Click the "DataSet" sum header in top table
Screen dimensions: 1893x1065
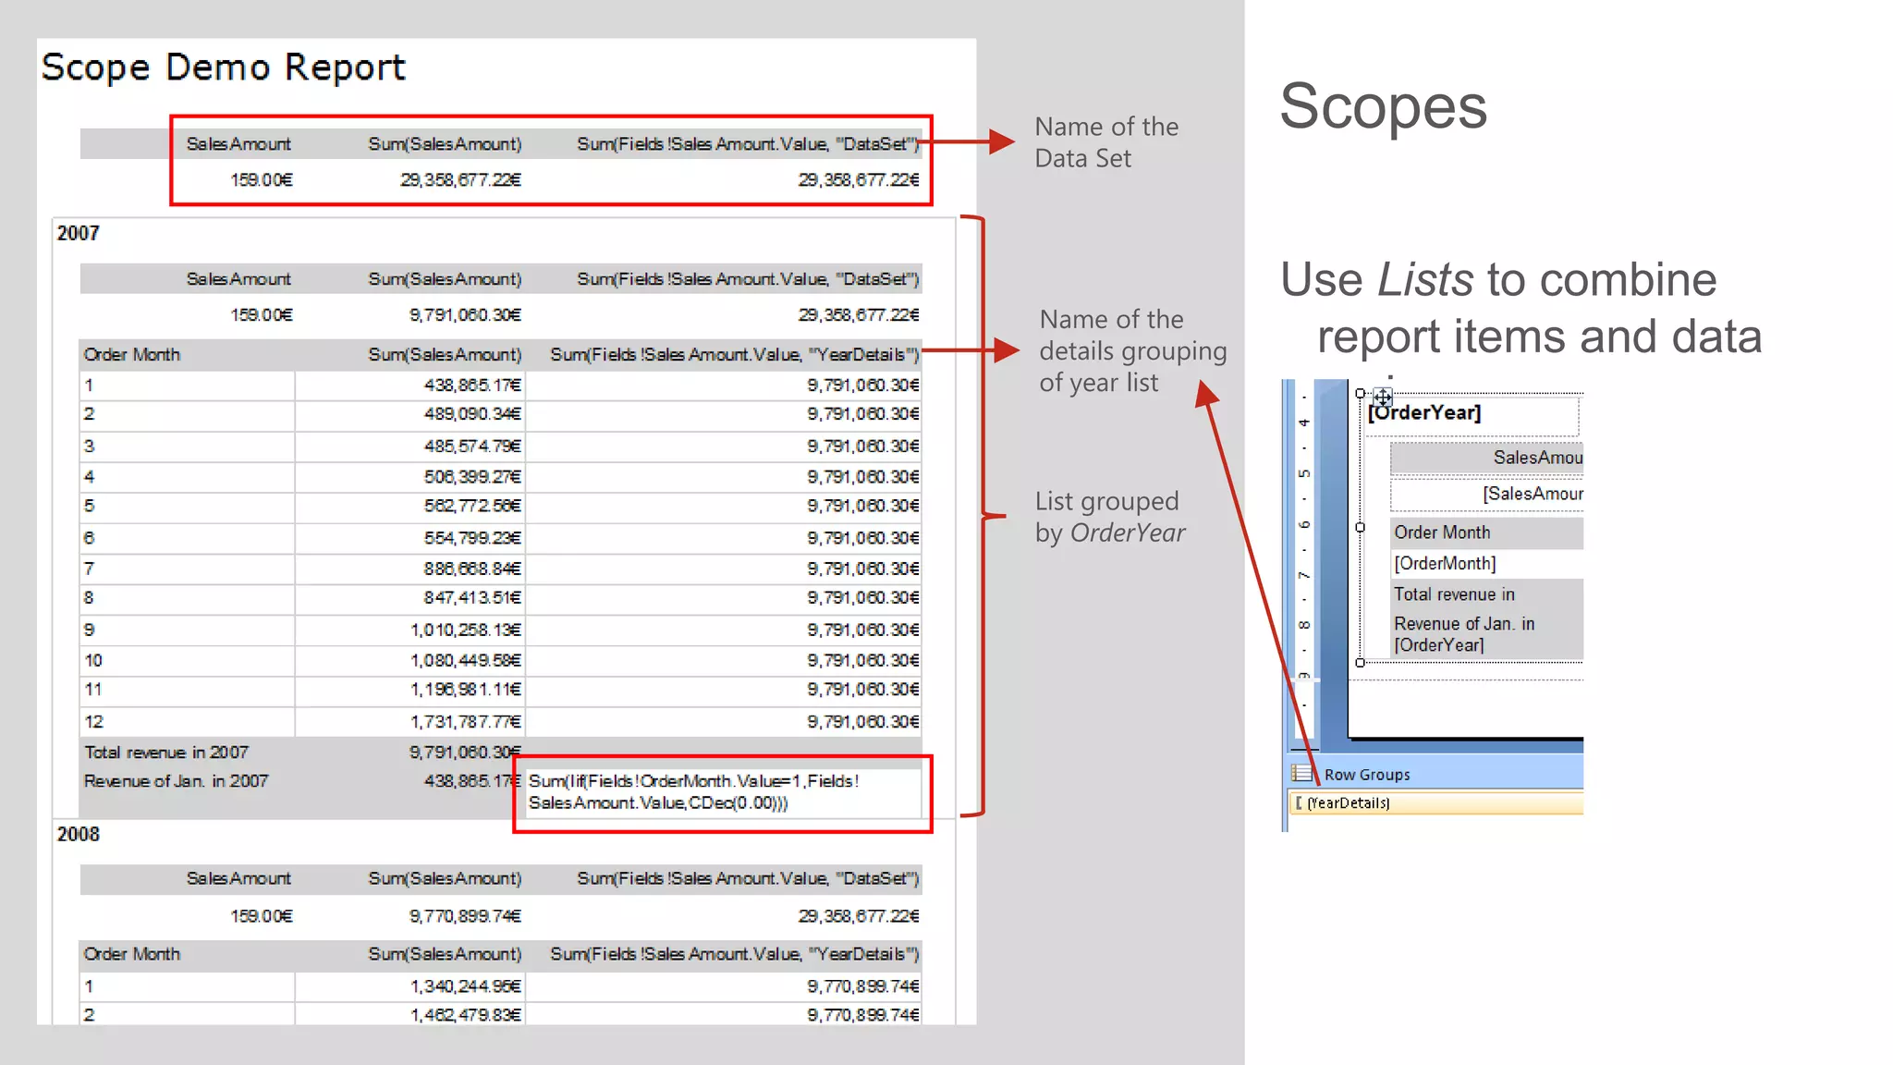coord(748,144)
